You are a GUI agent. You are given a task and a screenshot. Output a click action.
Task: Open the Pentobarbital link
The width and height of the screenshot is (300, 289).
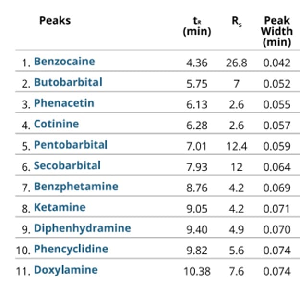click(x=70, y=145)
